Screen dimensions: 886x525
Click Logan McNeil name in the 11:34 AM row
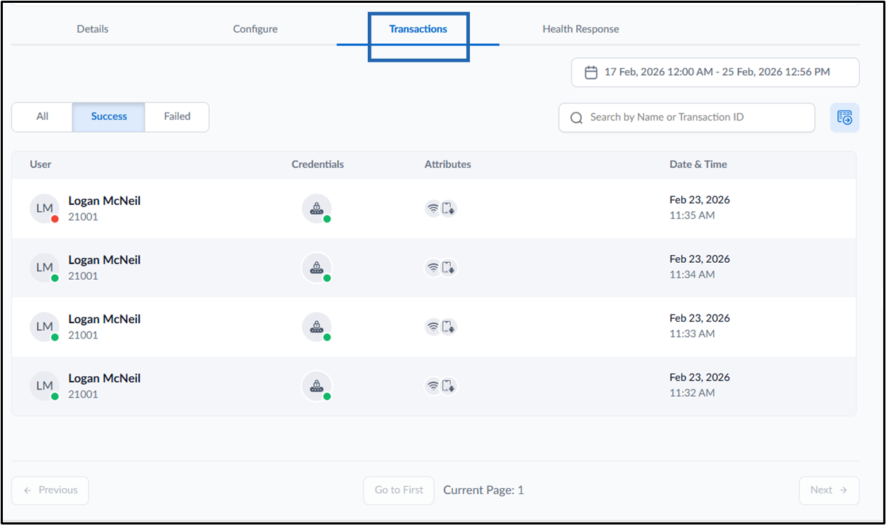pyautogui.click(x=104, y=260)
